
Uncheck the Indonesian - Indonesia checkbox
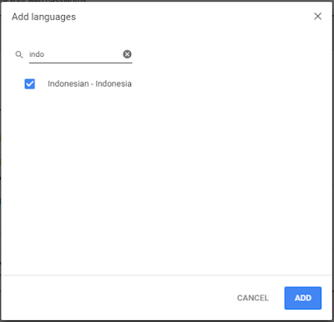click(x=30, y=83)
